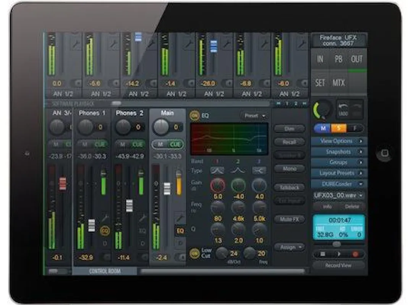The image size is (408, 305).
Task: Click the Mute FX button
Action: (289, 219)
